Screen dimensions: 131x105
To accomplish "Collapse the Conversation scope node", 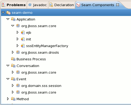I will (x=8, y=66).
